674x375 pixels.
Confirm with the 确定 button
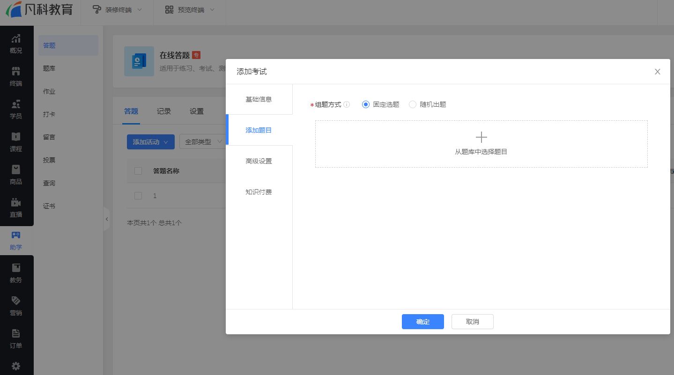(x=423, y=322)
